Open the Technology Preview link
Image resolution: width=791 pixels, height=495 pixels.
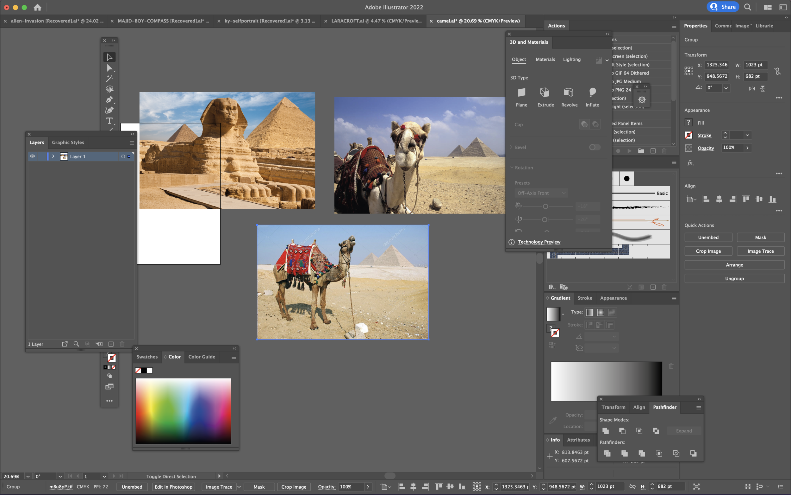tap(539, 242)
